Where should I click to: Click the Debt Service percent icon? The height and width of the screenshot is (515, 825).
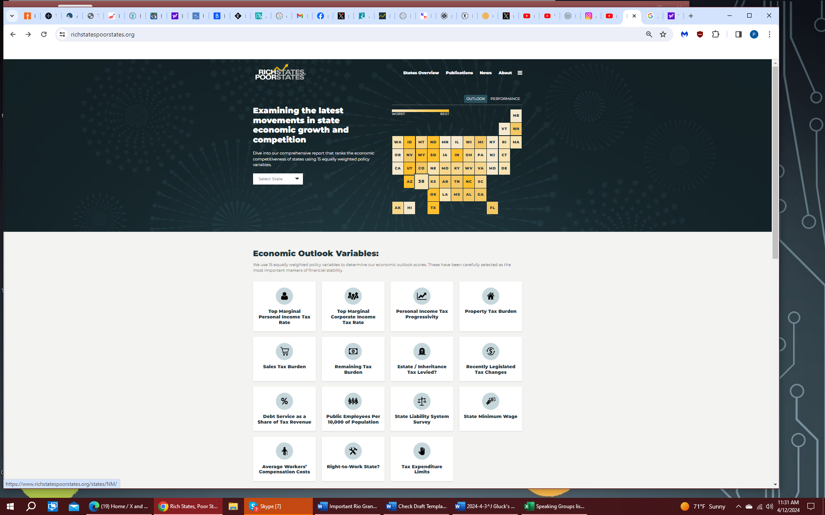click(284, 401)
